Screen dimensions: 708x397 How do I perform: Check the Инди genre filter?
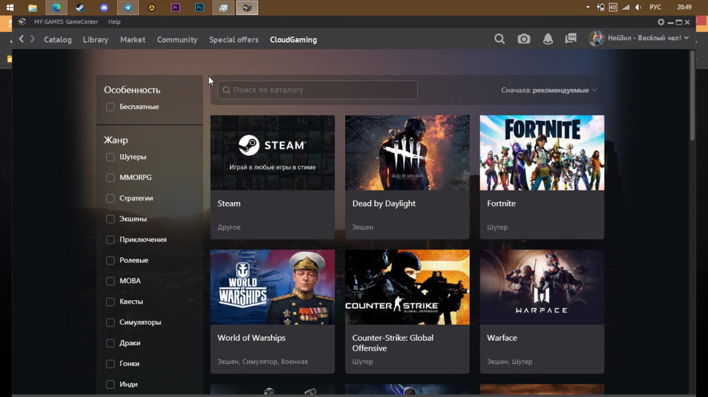coord(110,384)
